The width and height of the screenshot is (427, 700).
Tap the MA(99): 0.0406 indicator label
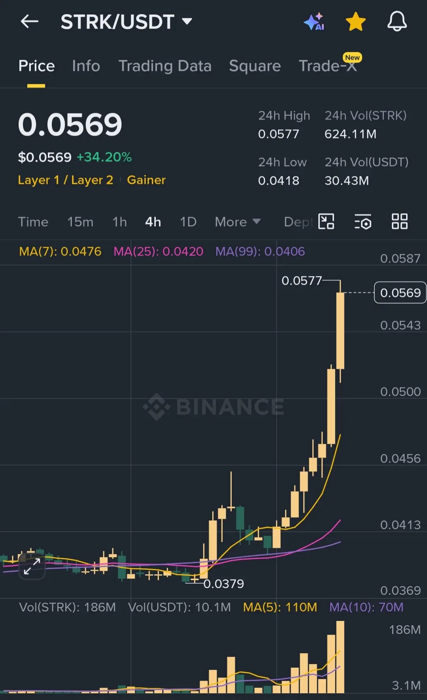point(260,252)
